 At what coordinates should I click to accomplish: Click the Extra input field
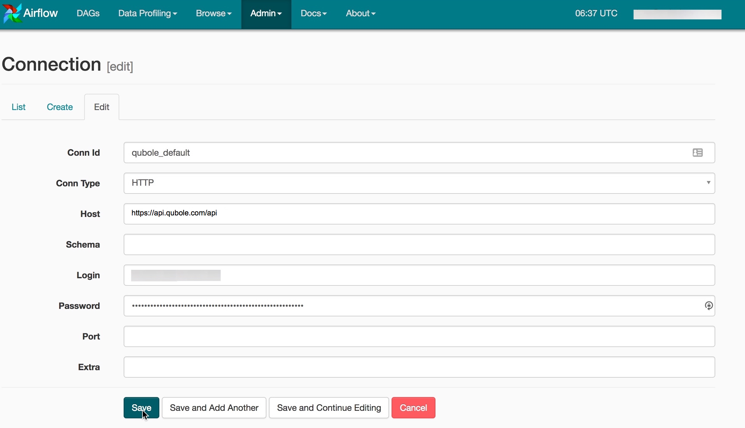pos(419,367)
